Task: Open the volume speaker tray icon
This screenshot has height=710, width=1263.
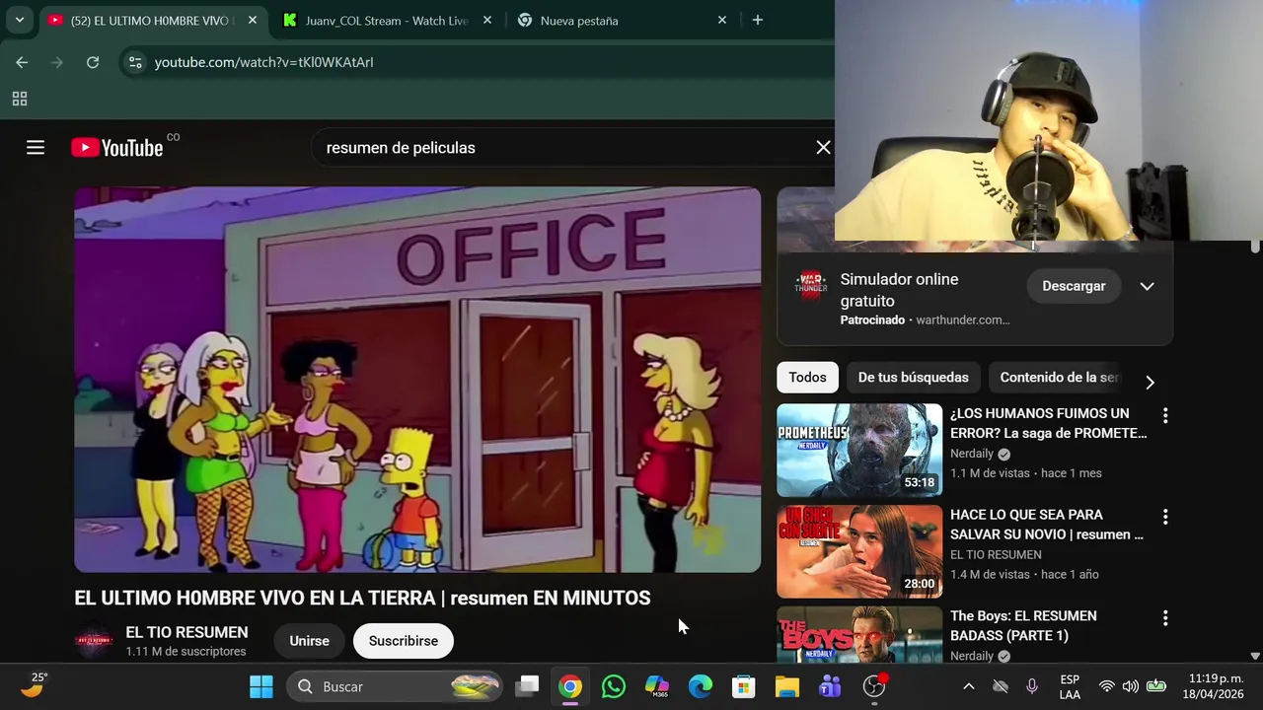Action: [1131, 686]
